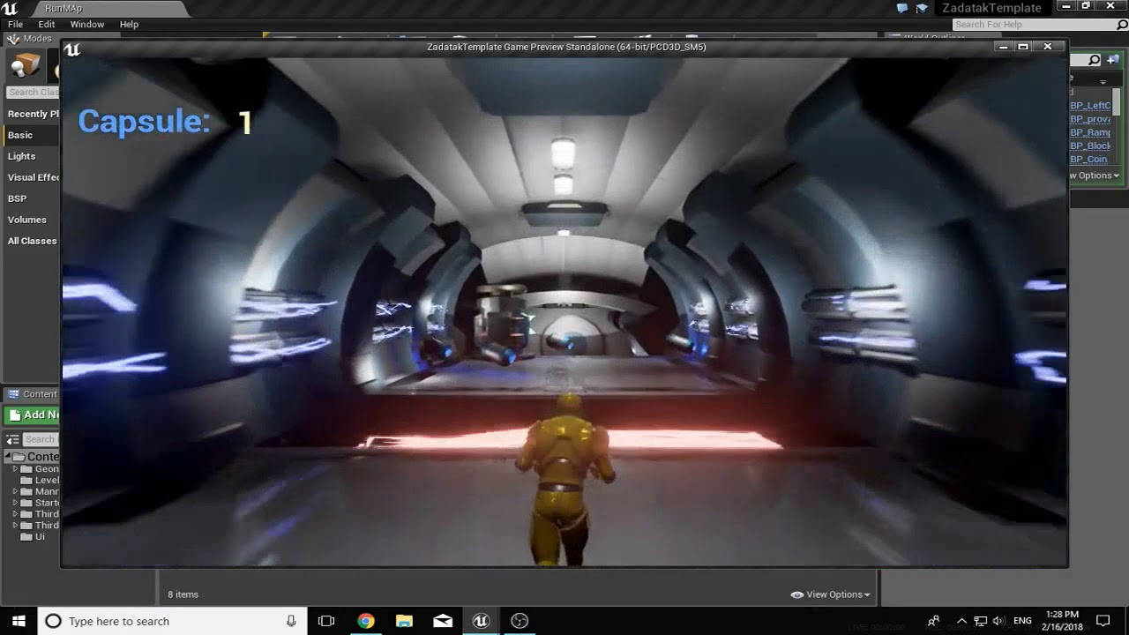The width and height of the screenshot is (1129, 635).
Task: Click the Unreal logo in game preview title bar
Action: [72, 49]
